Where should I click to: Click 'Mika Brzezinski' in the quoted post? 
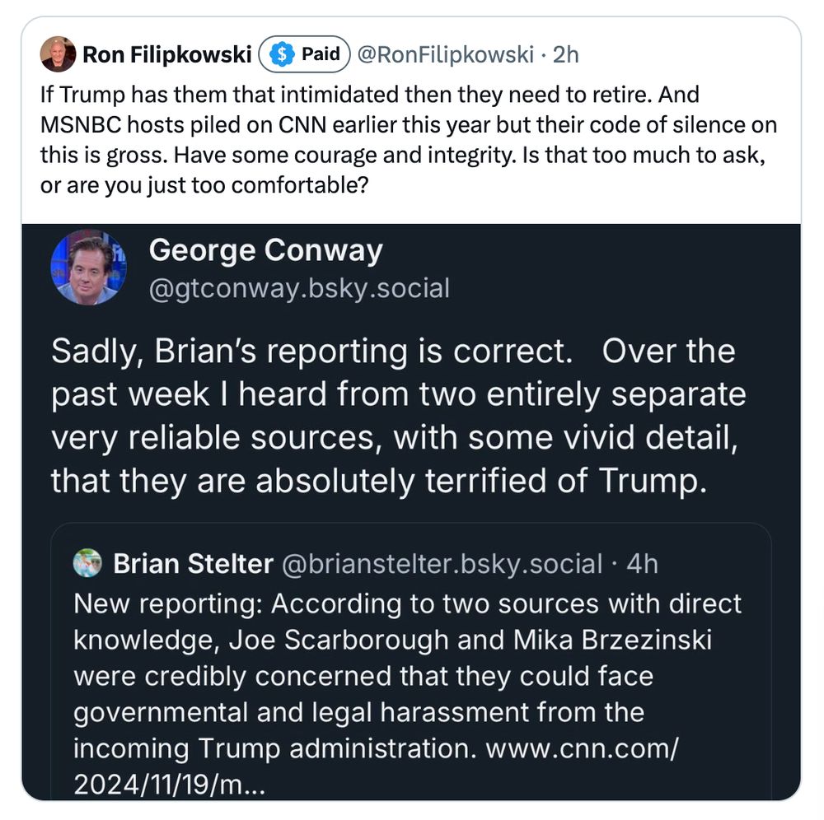click(x=612, y=640)
